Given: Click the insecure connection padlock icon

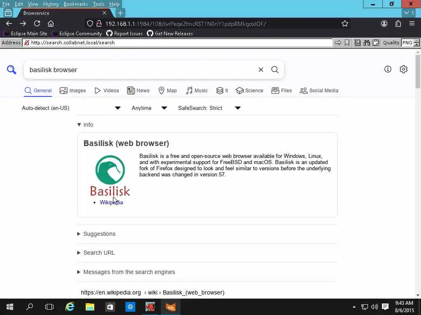Looking at the screenshot, I should point(99,23).
